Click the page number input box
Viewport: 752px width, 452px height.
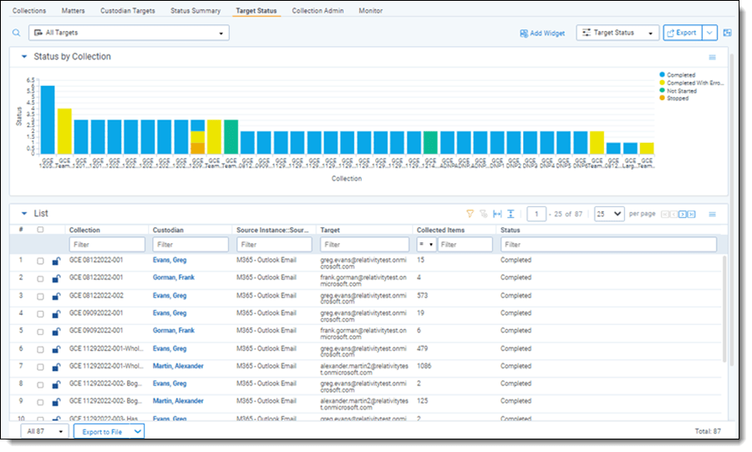pyautogui.click(x=536, y=214)
